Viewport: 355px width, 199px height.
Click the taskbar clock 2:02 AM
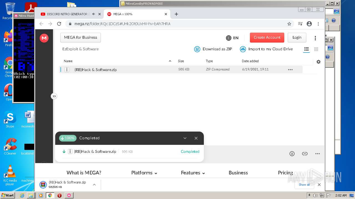[x=341, y=195]
